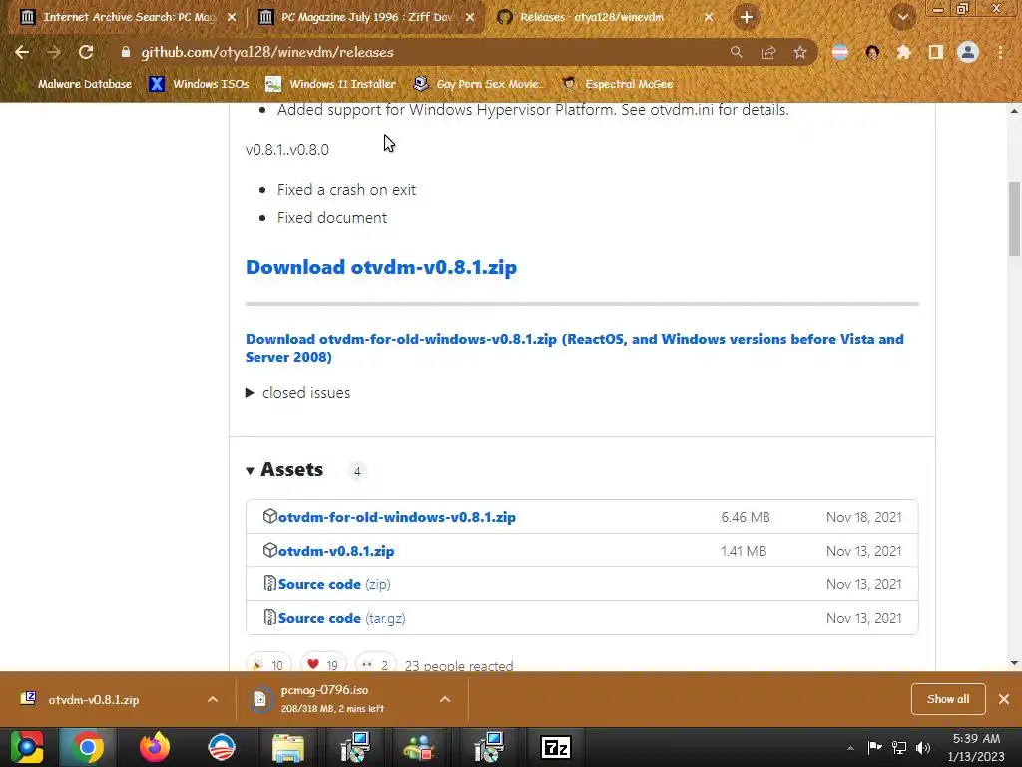Image resolution: width=1022 pixels, height=767 pixels.
Task: Click Show all downloads button
Action: pos(948,699)
